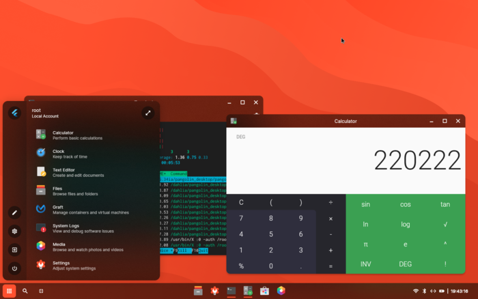
Task: Open the gear settings icon in launcher sidebar
Action: pyautogui.click(x=14, y=231)
